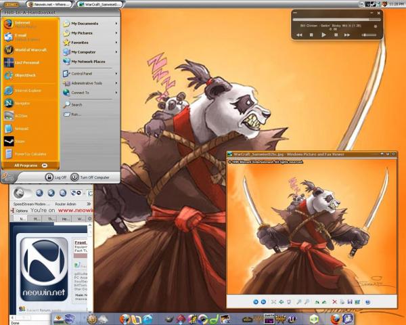Stop playback in media player

click(x=311, y=35)
